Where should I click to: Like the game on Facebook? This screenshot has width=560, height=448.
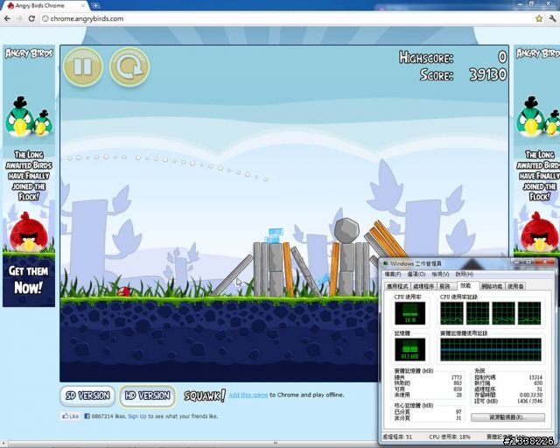click(x=71, y=416)
